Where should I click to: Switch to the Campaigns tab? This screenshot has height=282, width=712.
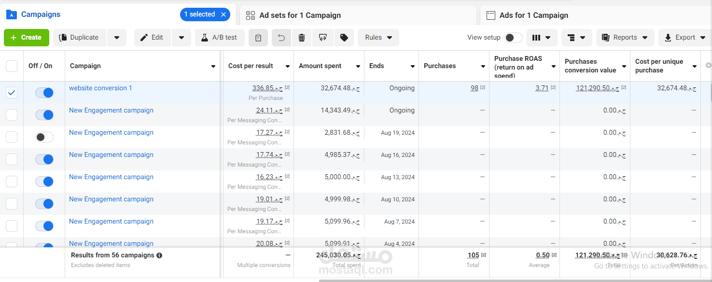point(41,14)
